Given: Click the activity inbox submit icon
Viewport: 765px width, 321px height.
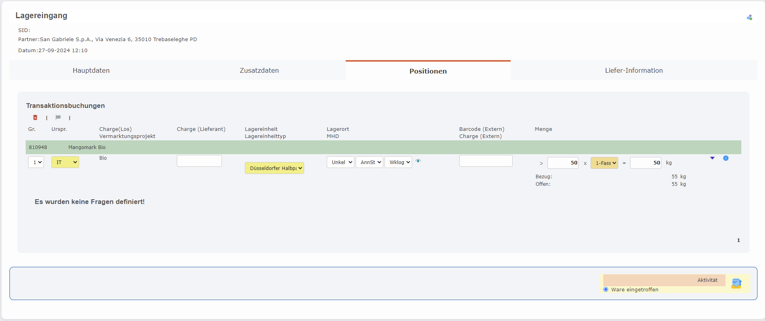Looking at the screenshot, I should pos(736,283).
